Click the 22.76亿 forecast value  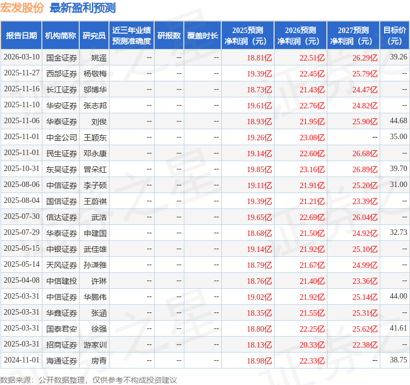(x=312, y=106)
